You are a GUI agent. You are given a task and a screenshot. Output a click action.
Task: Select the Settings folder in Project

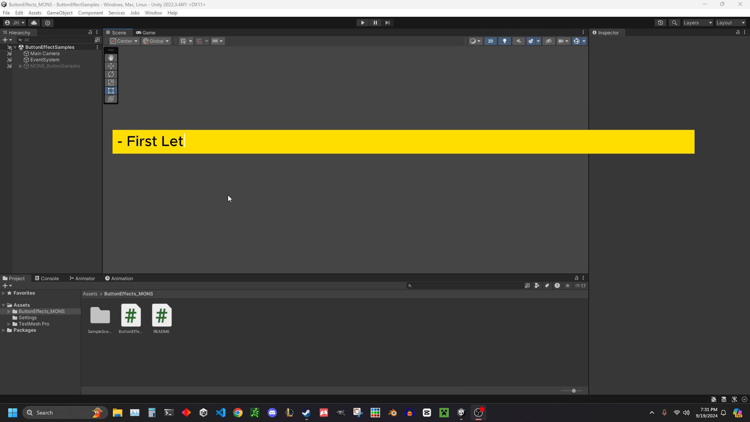pyautogui.click(x=28, y=318)
